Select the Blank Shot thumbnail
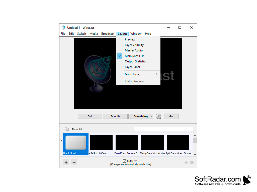This screenshot has height=192, width=257. tap(76, 144)
